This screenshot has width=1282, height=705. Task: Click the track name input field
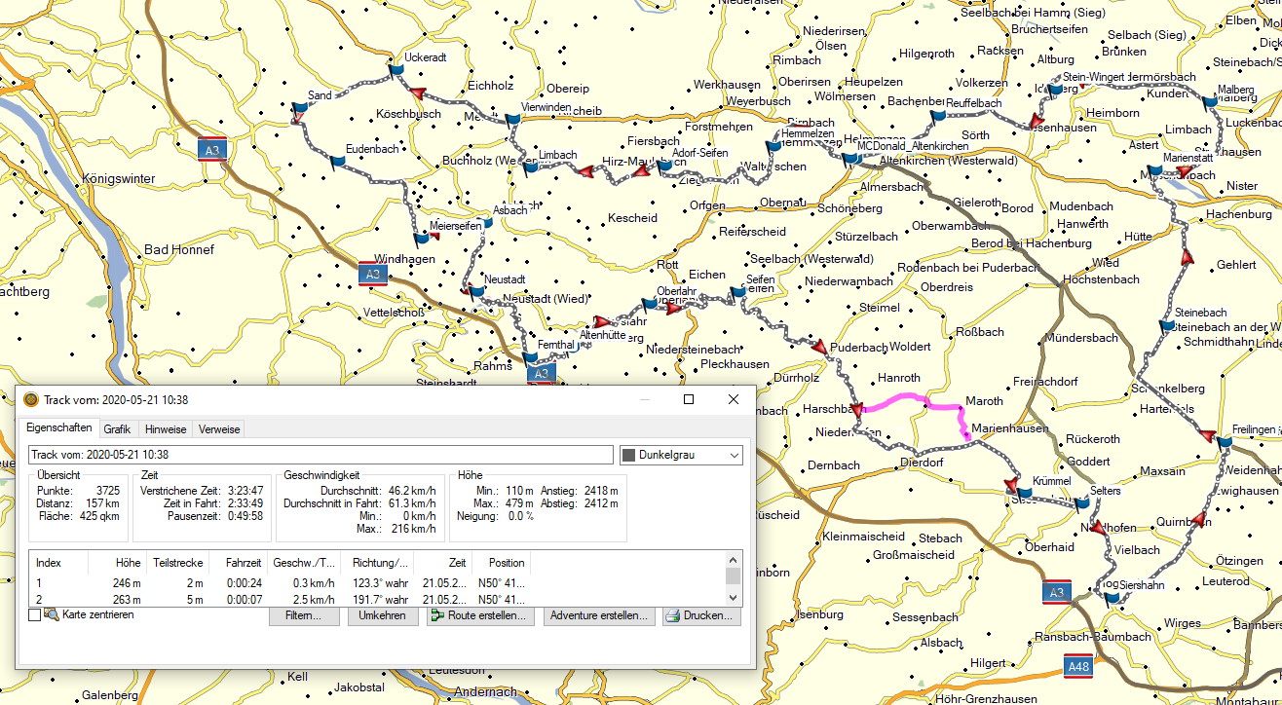[320, 455]
